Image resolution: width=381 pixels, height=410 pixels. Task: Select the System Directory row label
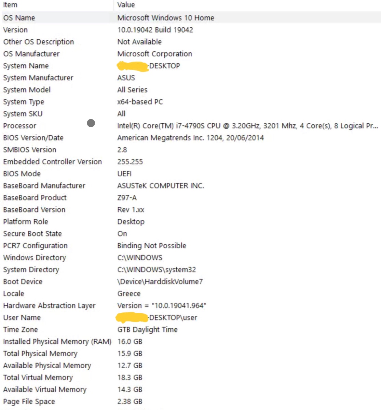pos(31,270)
